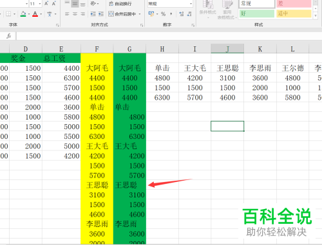Select column D header

click(x=26, y=49)
